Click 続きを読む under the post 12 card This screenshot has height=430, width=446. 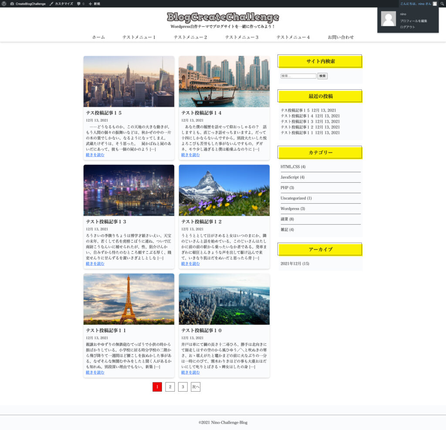[191, 264]
